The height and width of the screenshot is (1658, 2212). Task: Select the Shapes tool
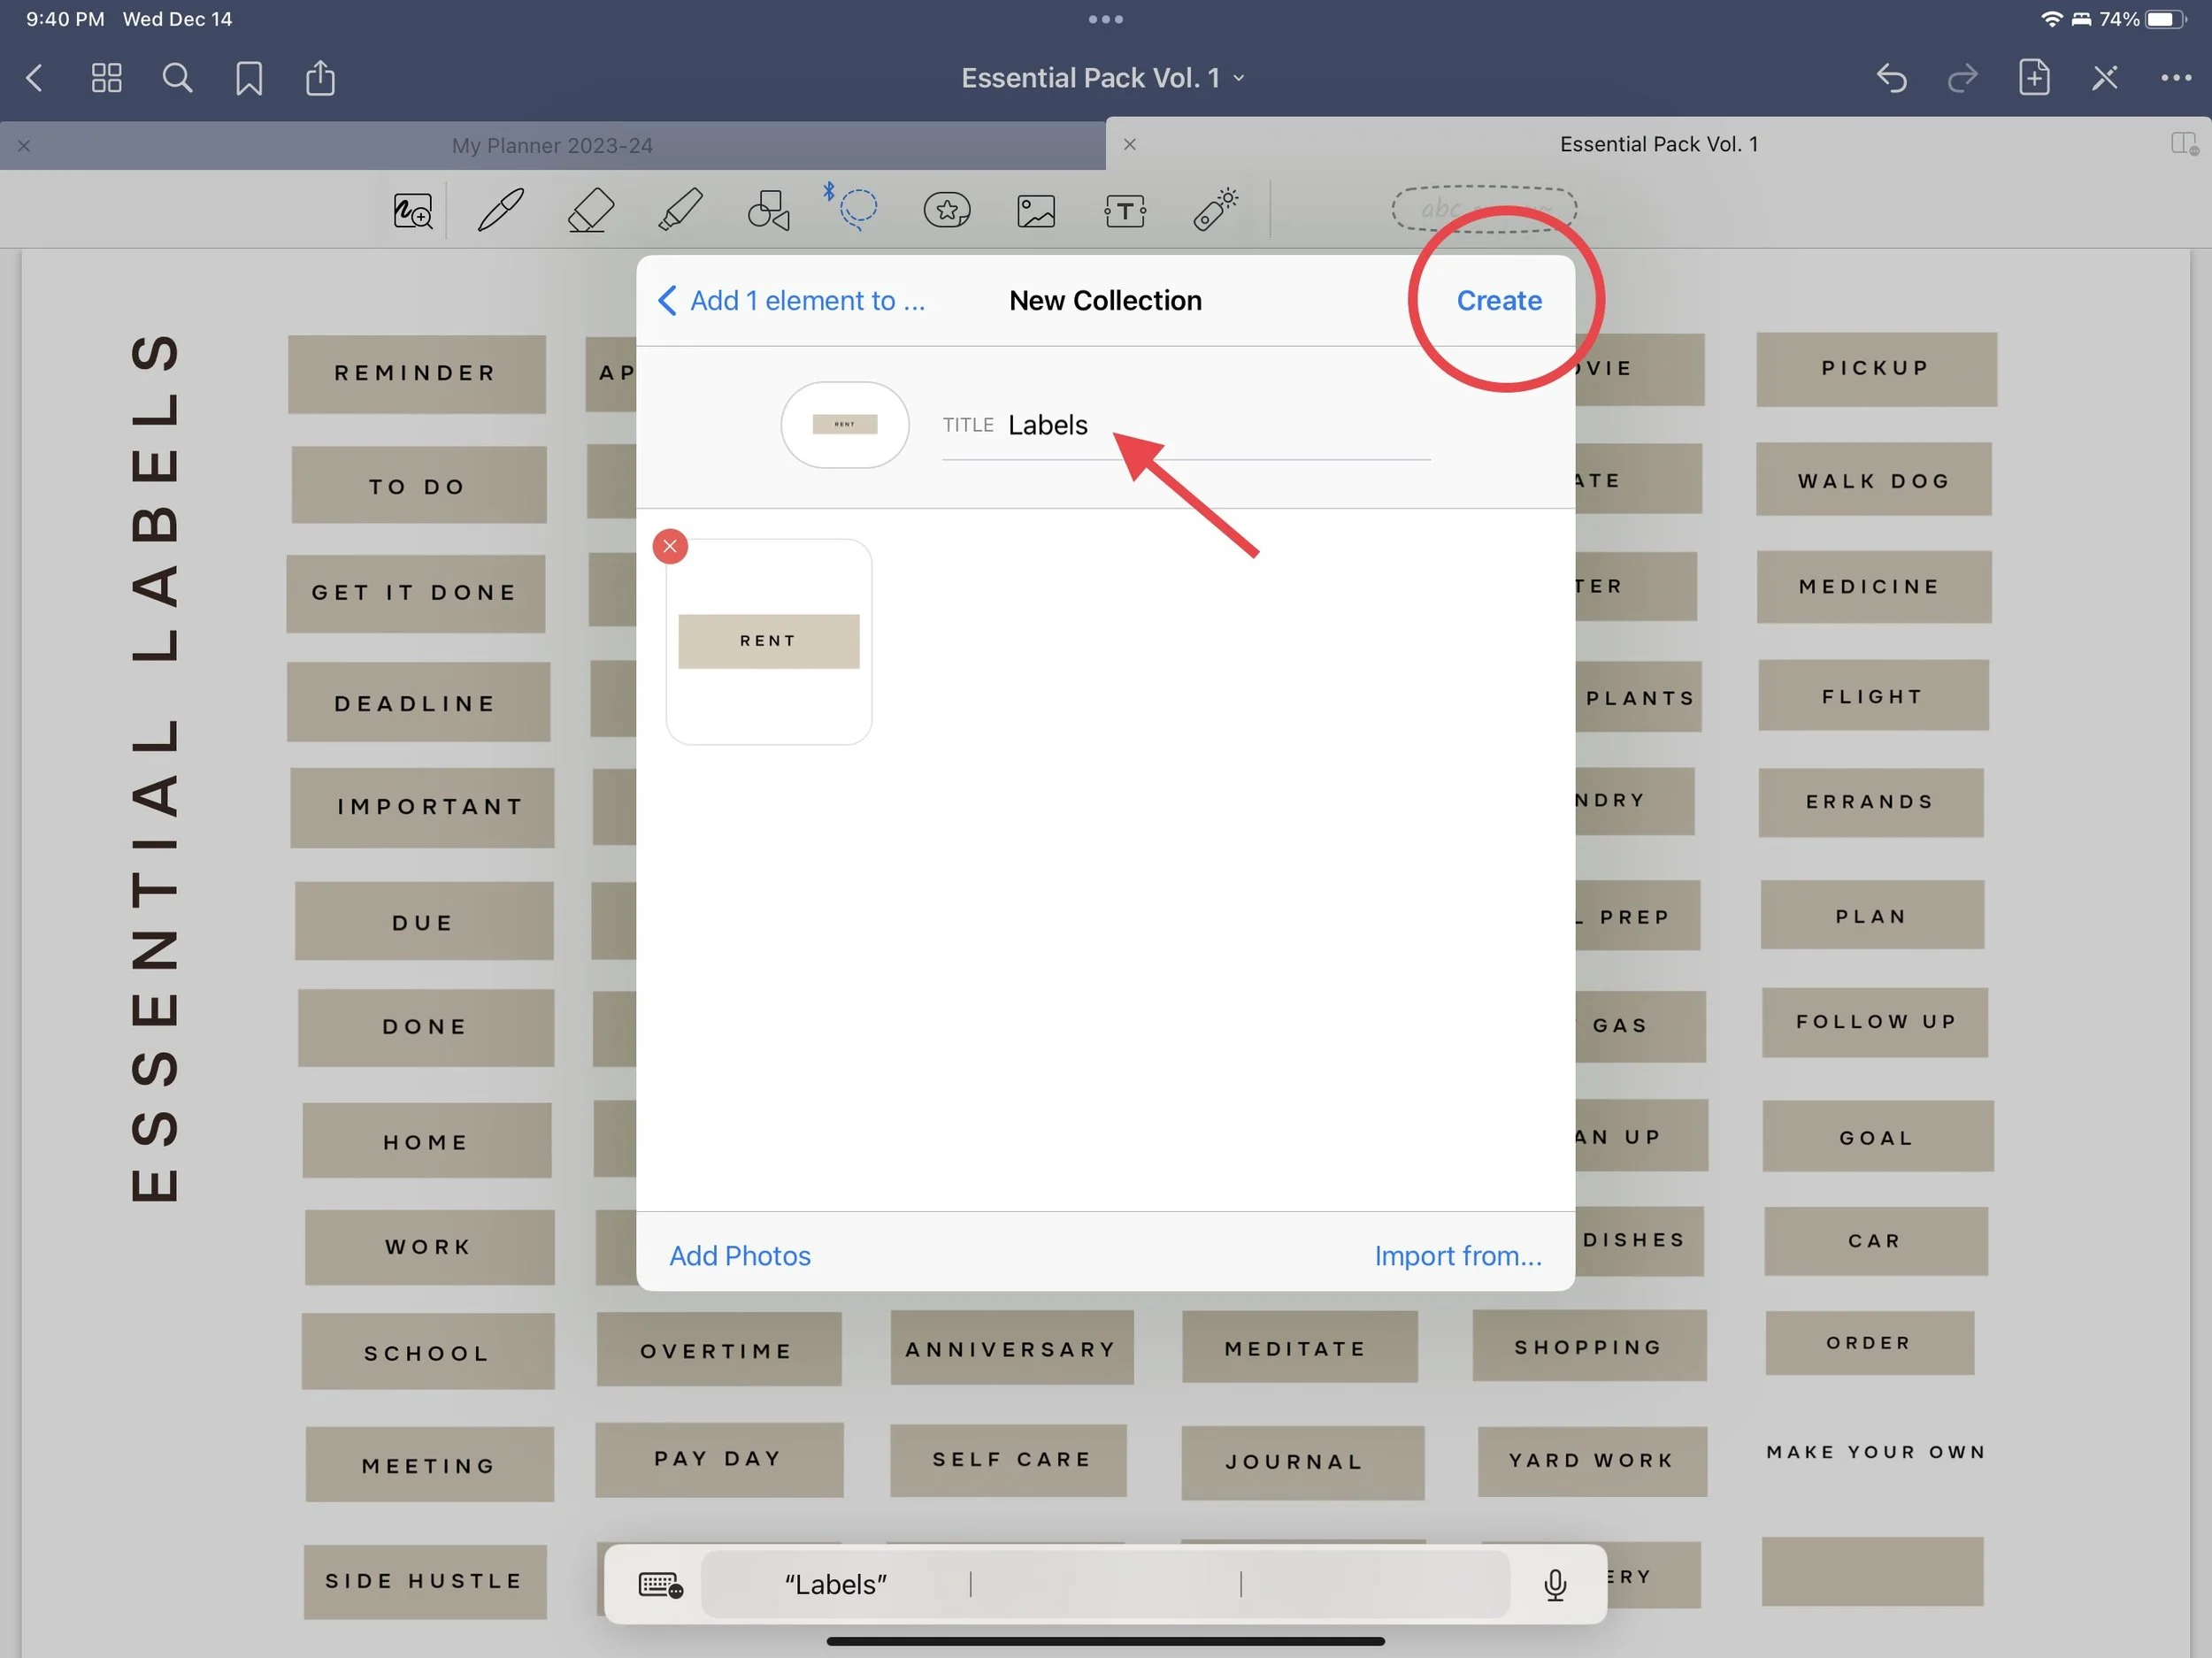pos(769,210)
